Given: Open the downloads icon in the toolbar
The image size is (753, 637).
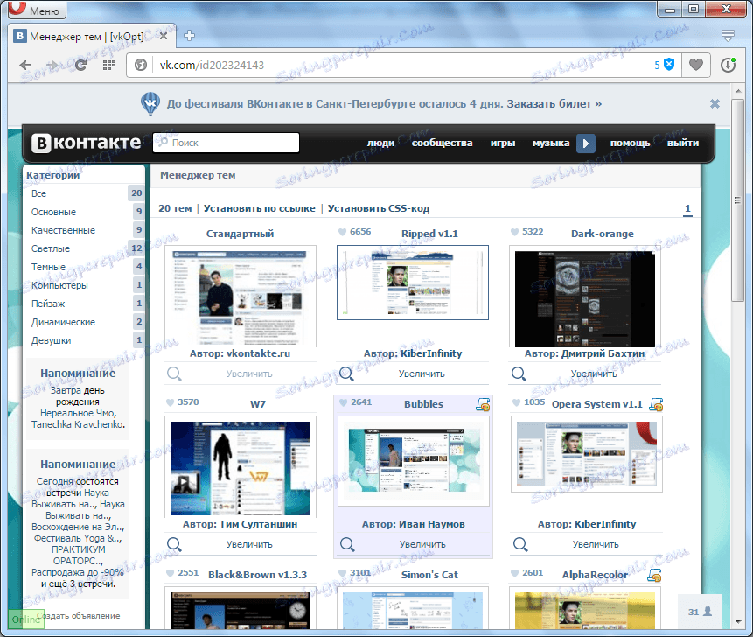Looking at the screenshot, I should 728,65.
